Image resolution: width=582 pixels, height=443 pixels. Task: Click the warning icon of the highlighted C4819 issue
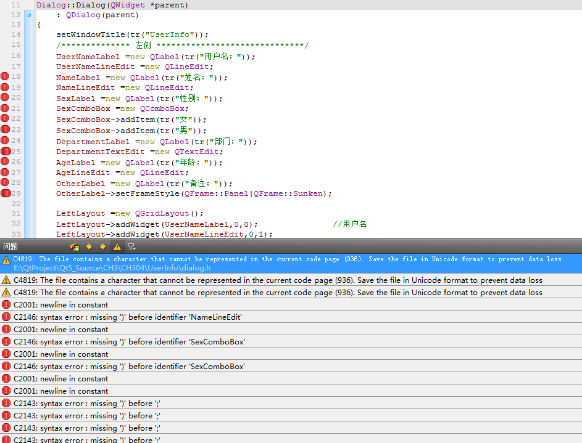pos(6,259)
